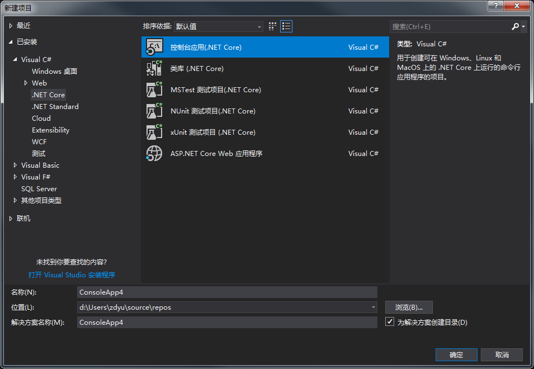Expand the 其他项目类型 tree node

point(15,200)
